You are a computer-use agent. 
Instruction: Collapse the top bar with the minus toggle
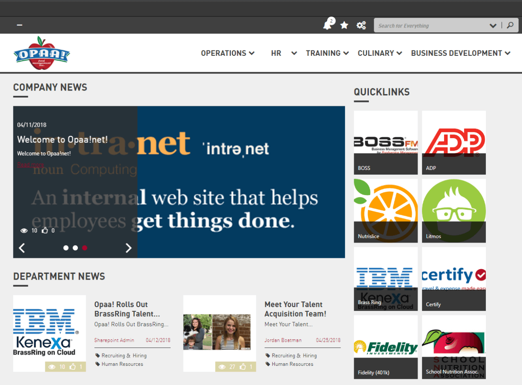pyautogui.click(x=19, y=25)
